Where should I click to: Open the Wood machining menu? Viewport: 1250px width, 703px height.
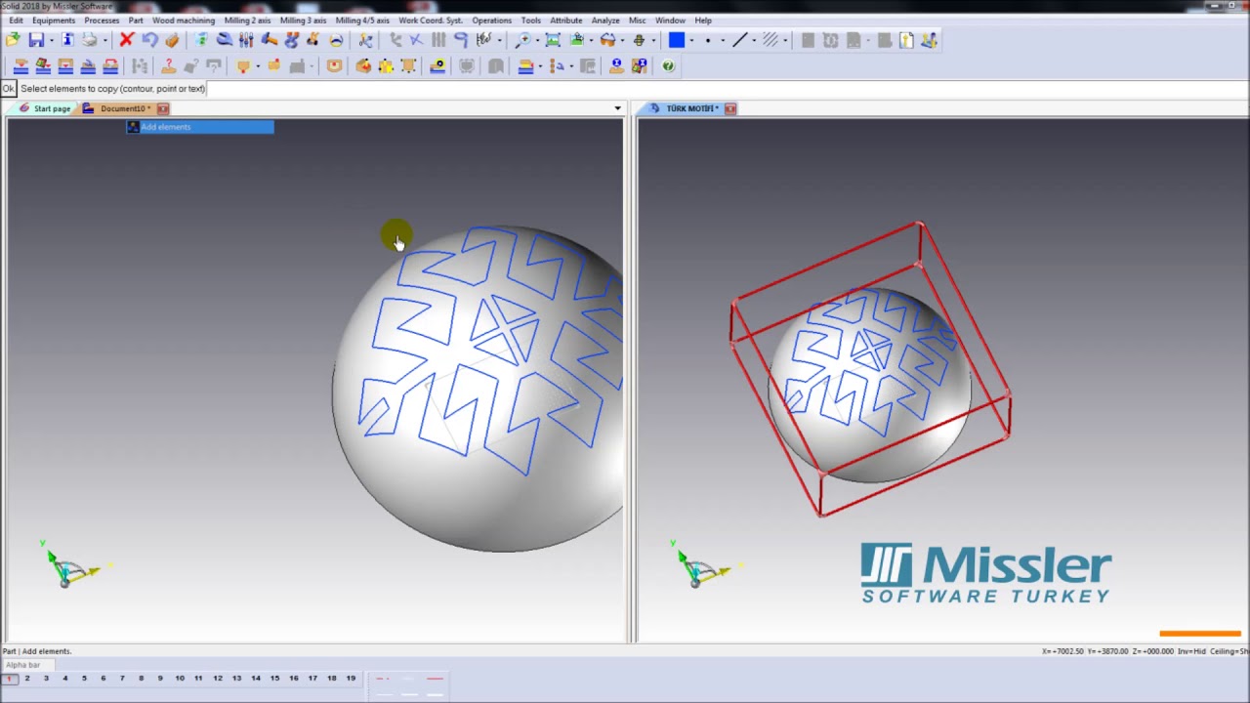point(184,20)
